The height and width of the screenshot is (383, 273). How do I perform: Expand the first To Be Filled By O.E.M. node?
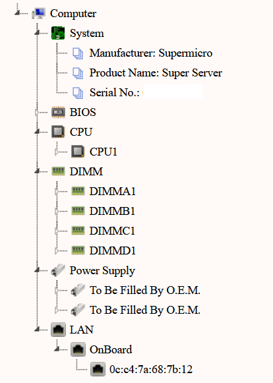coord(57,290)
